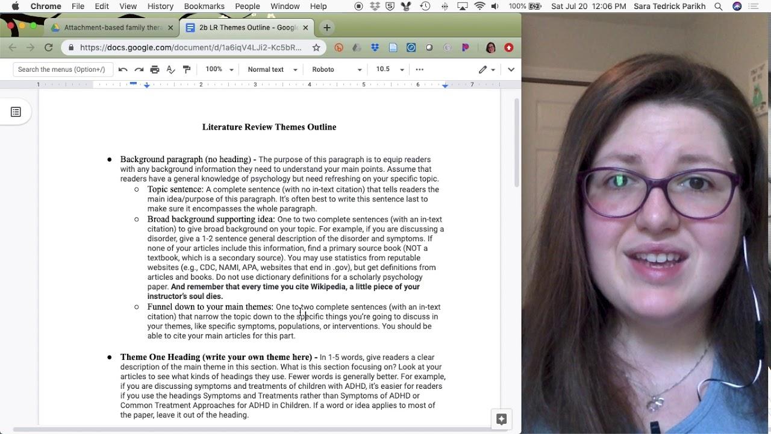Open a new Chrome tab
Viewport: 771px width, 434px height.
coord(326,28)
